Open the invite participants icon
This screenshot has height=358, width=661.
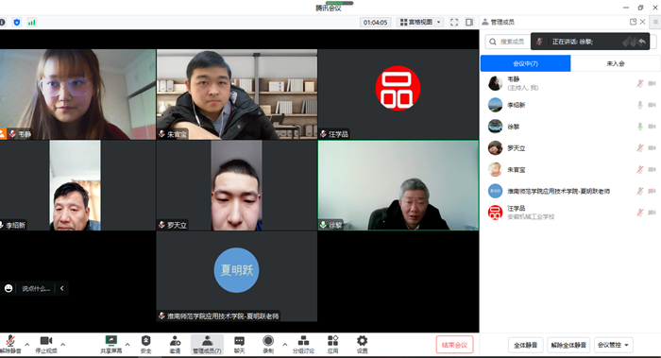(x=175, y=341)
